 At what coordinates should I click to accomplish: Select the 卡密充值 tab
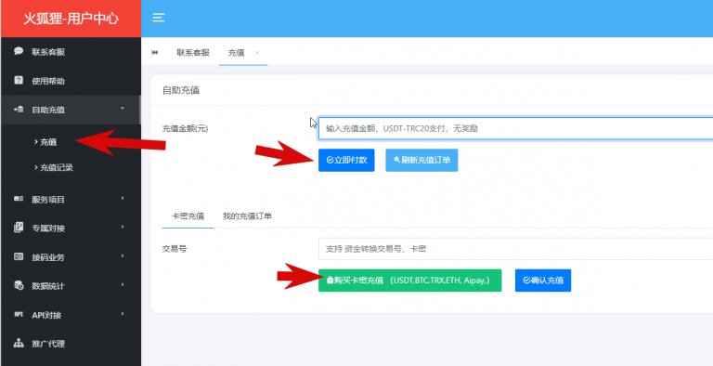click(x=188, y=216)
